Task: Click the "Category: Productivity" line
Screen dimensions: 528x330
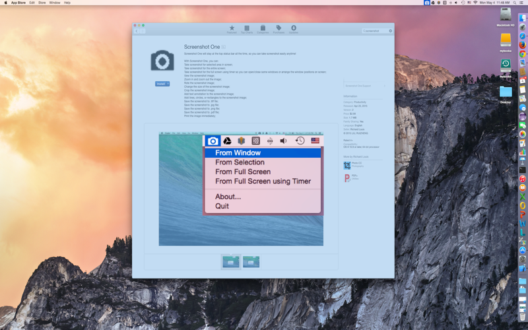Action: (354, 102)
